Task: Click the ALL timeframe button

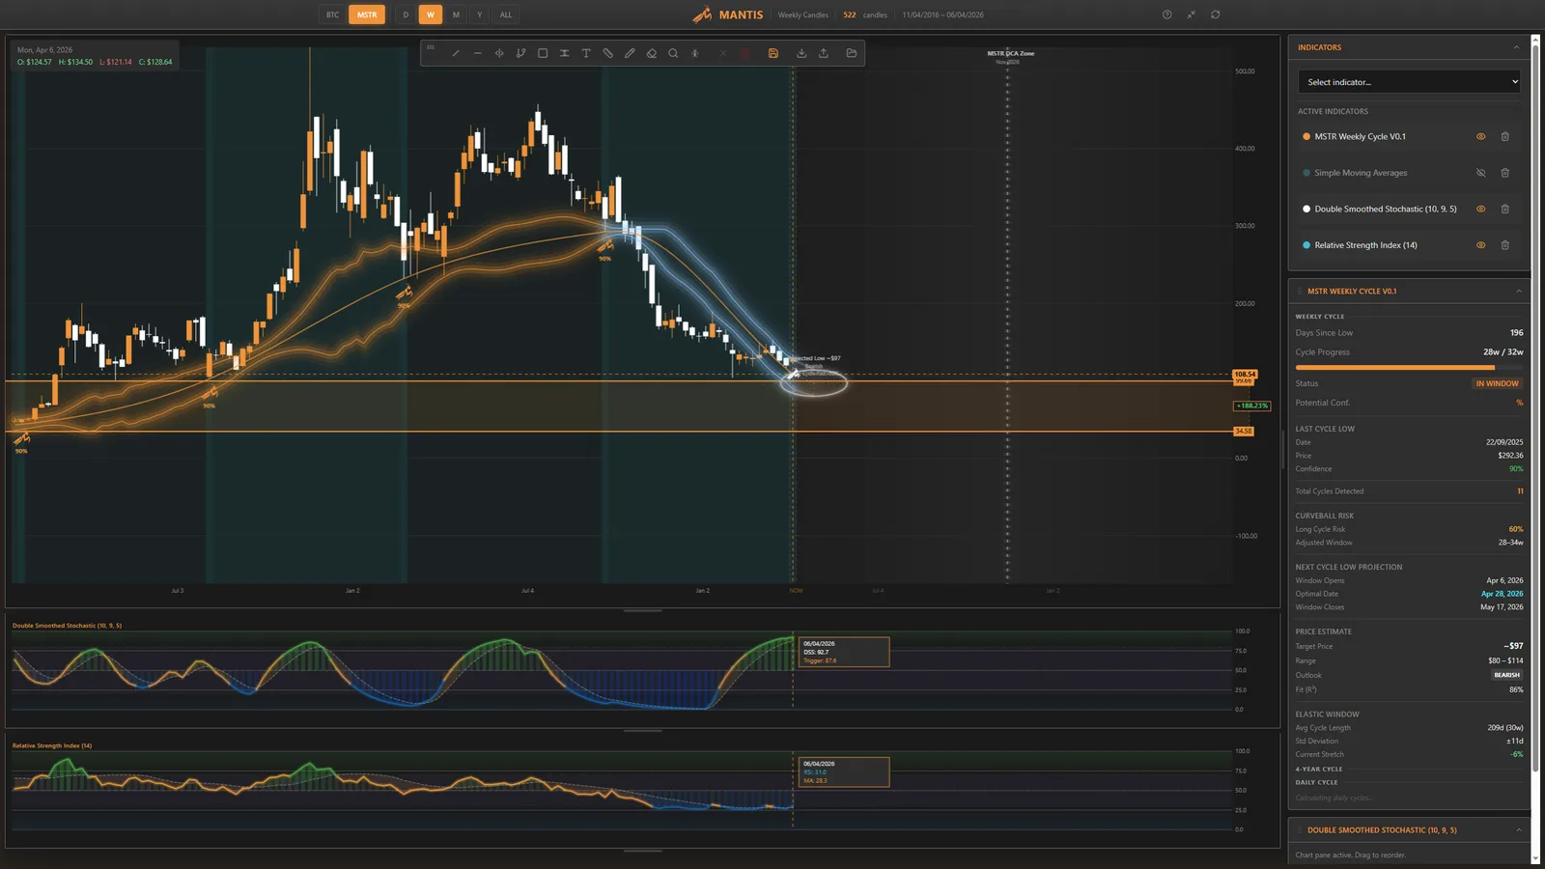Action: pyautogui.click(x=506, y=14)
